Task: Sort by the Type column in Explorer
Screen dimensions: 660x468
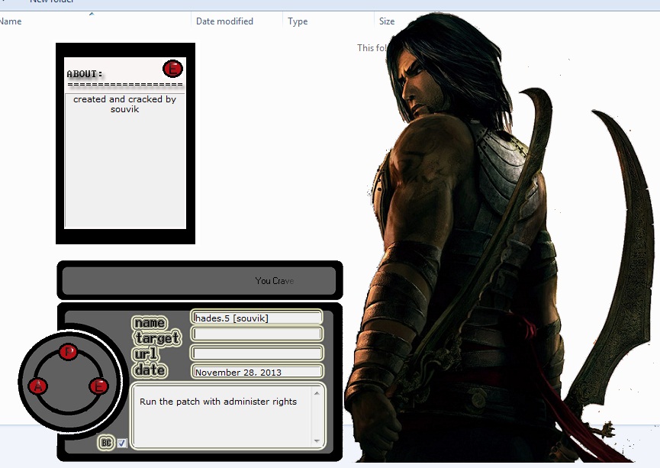Action: pyautogui.click(x=298, y=21)
